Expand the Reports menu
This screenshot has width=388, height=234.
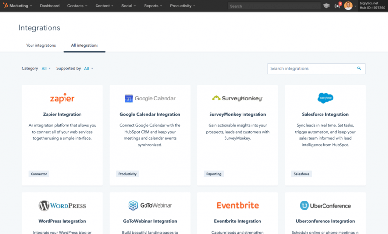tap(153, 6)
